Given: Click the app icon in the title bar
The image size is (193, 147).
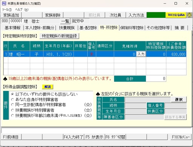Looking at the screenshot, I should point(4,3).
